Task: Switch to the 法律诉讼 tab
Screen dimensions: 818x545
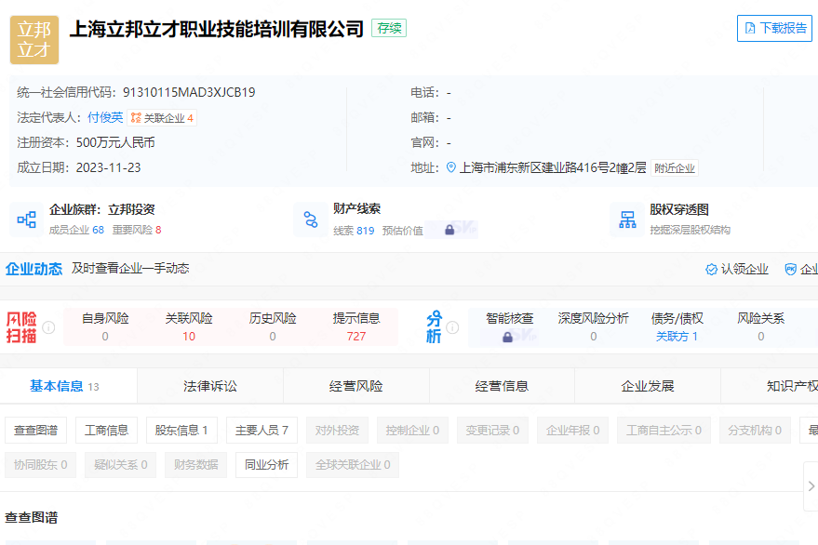Action: coord(210,386)
